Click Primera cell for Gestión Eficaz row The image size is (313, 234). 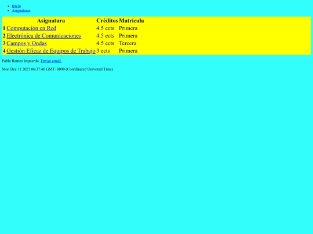[132, 51]
